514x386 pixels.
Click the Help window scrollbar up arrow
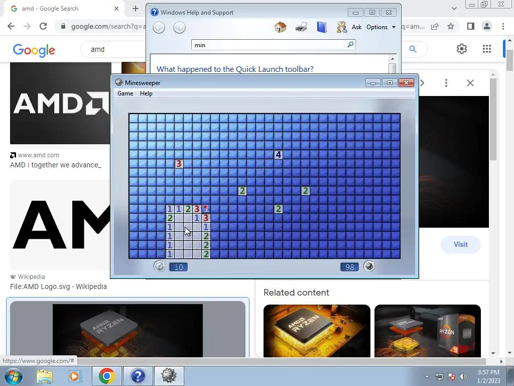tap(393, 59)
